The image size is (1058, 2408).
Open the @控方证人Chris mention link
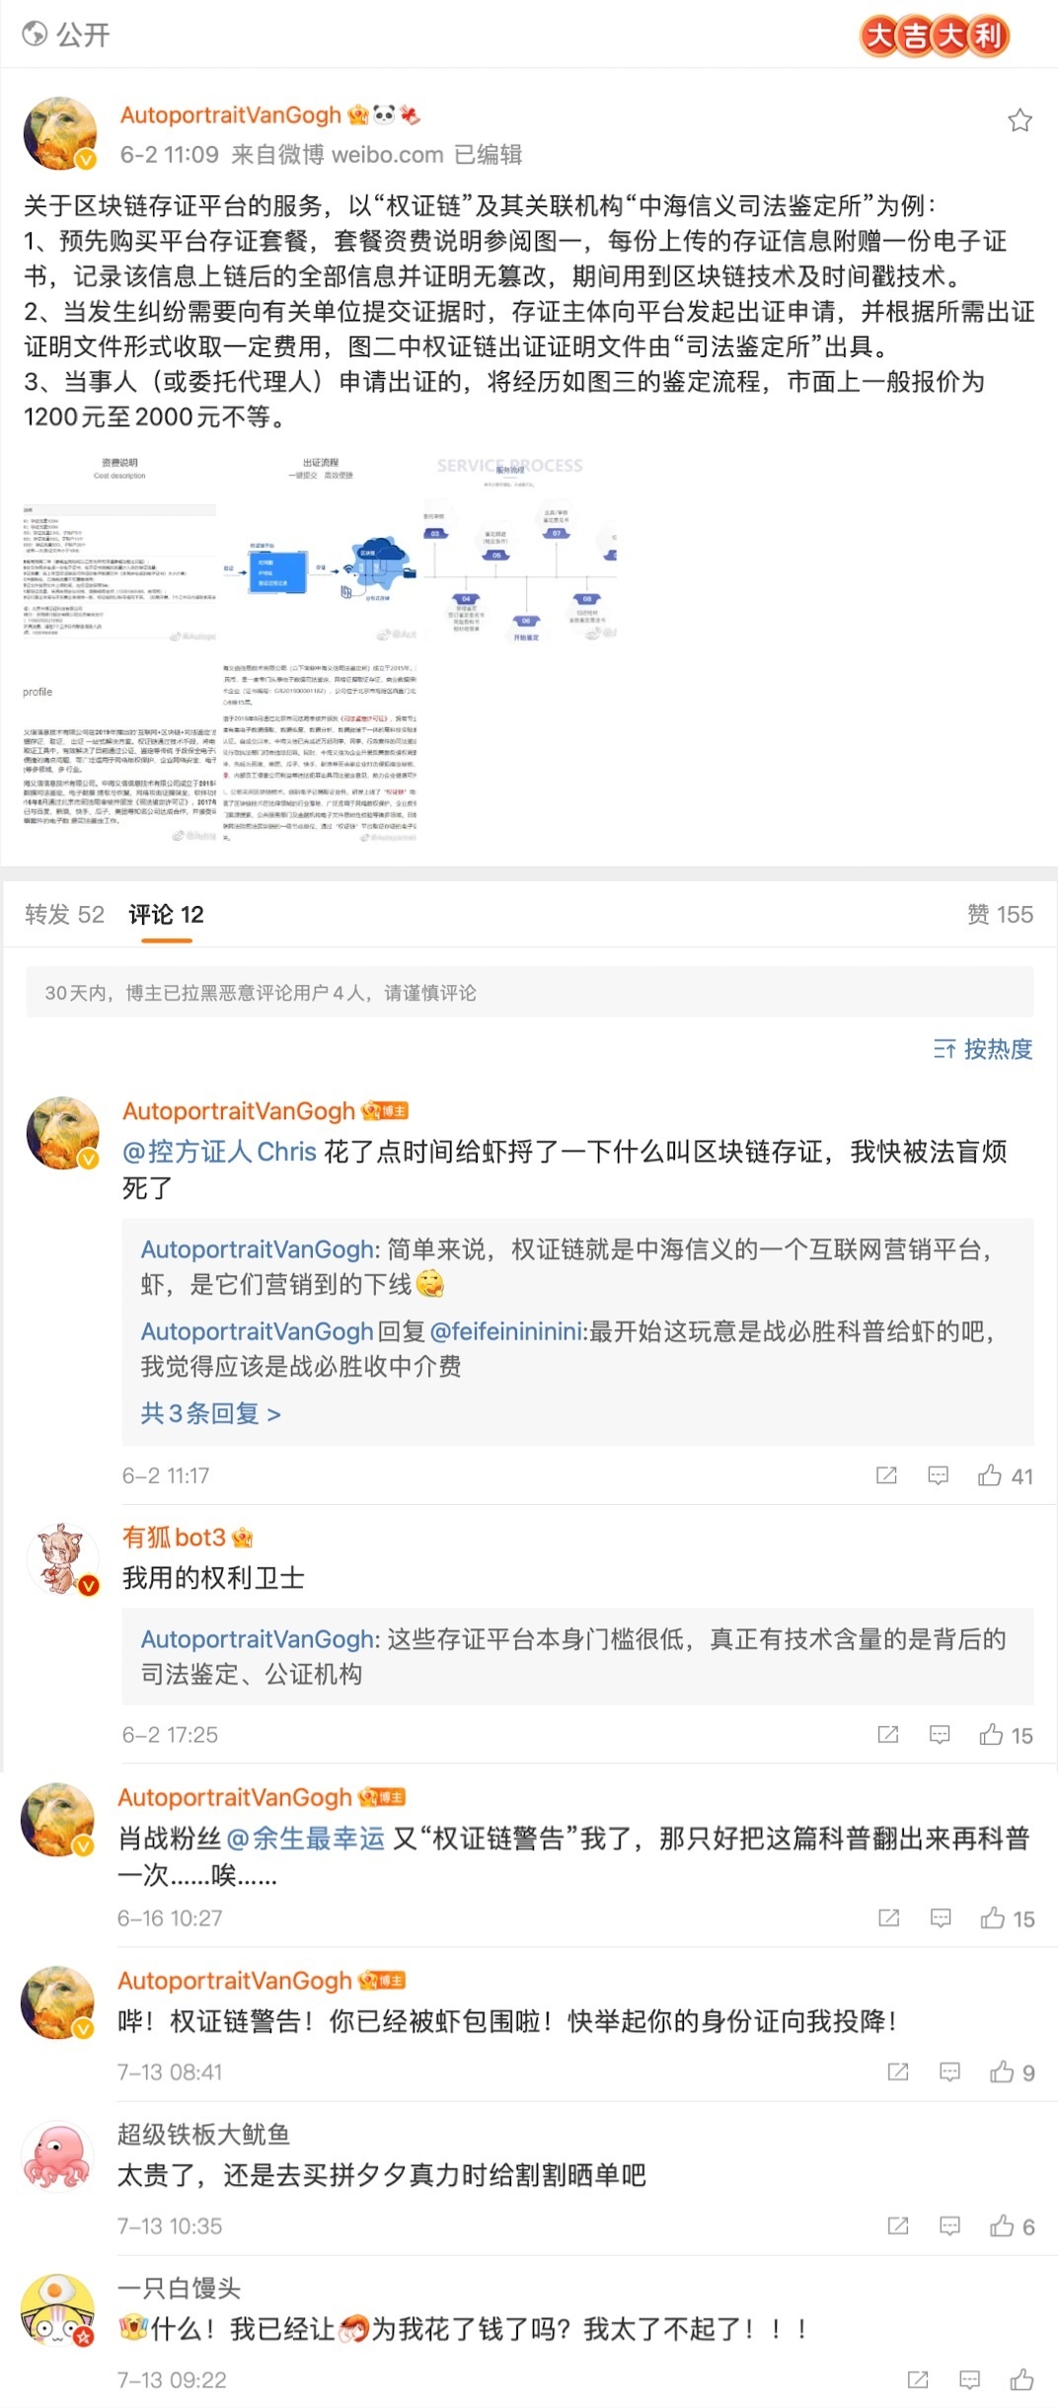tap(219, 1151)
